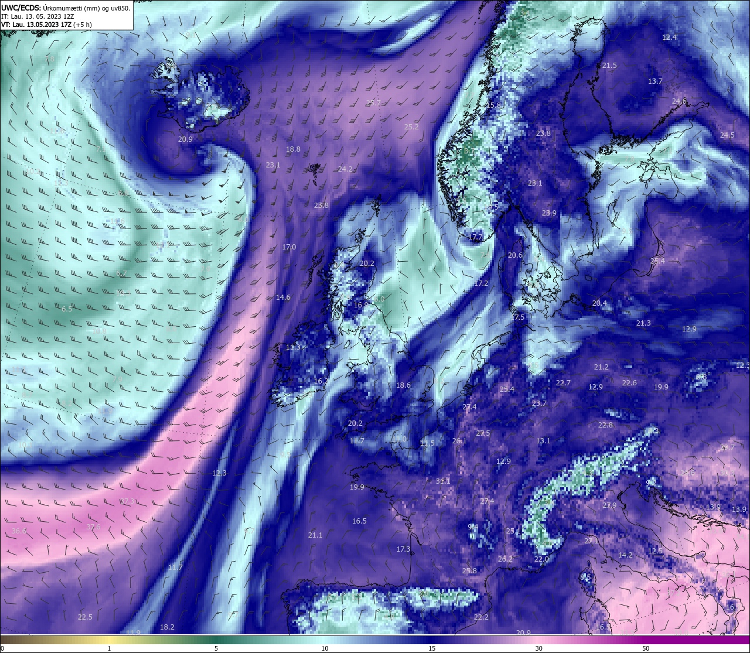The width and height of the screenshot is (750, 653).
Task: Click the 31.1 value over France
Action: pyautogui.click(x=443, y=481)
